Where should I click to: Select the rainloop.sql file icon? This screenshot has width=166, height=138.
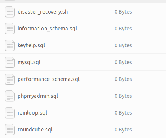point(10,113)
